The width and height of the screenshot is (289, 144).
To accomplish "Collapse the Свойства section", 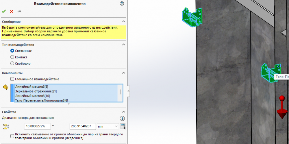I will point(123,112).
